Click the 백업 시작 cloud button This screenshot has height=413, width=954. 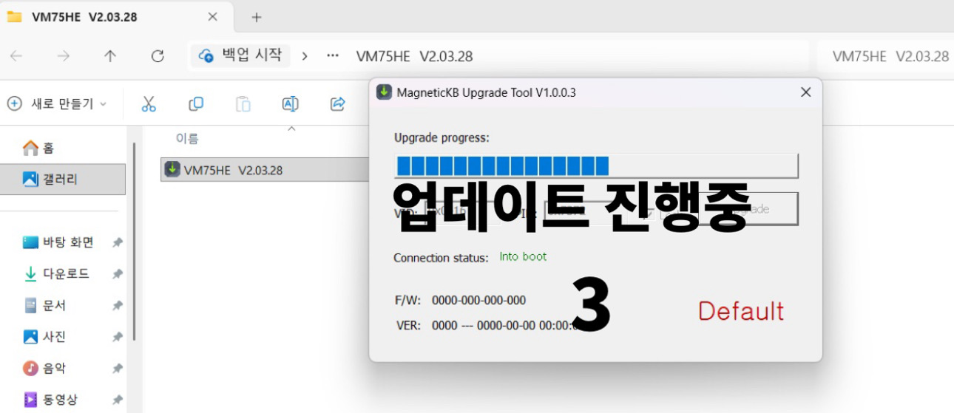(240, 55)
